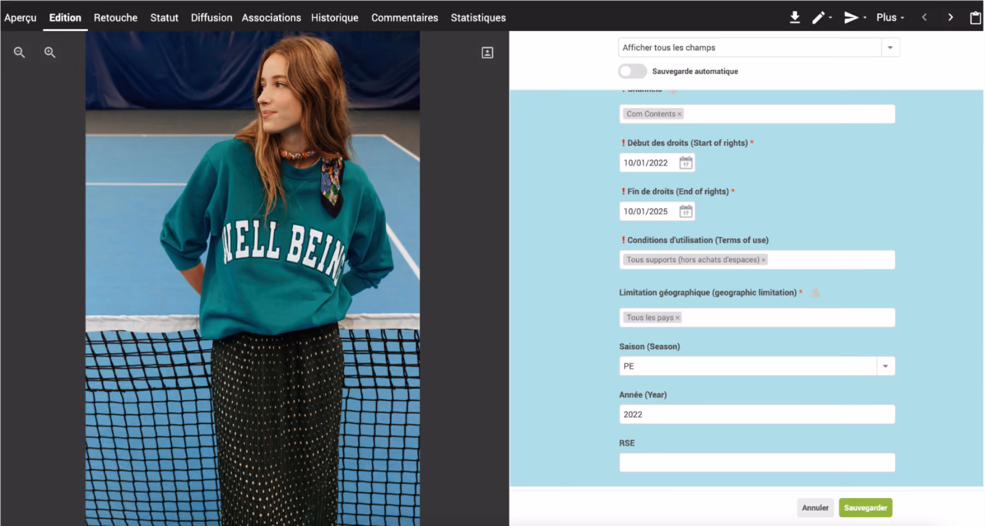Image resolution: width=985 pixels, height=526 pixels.
Task: Open the pencil edit menu
Action: [x=821, y=18]
